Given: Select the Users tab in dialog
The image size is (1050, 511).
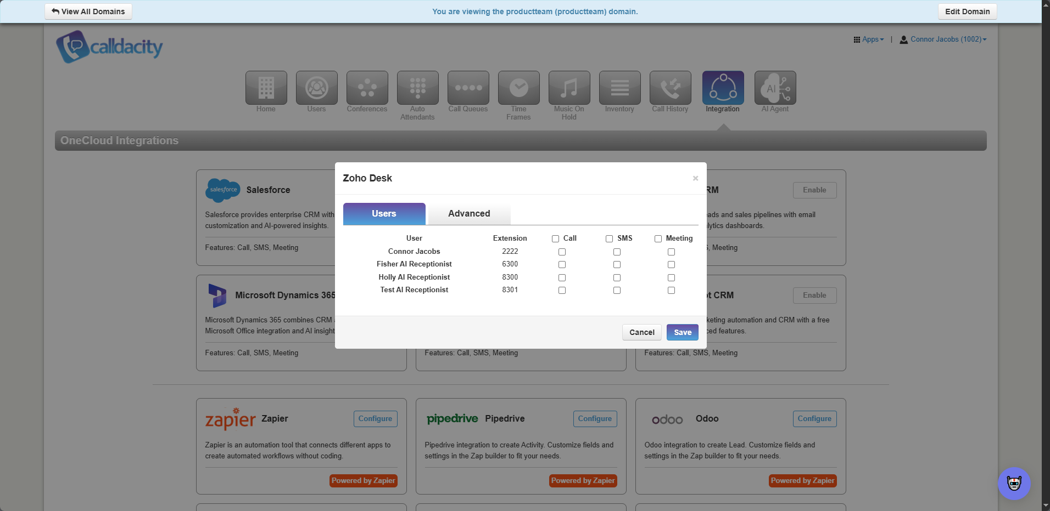Looking at the screenshot, I should (384, 214).
